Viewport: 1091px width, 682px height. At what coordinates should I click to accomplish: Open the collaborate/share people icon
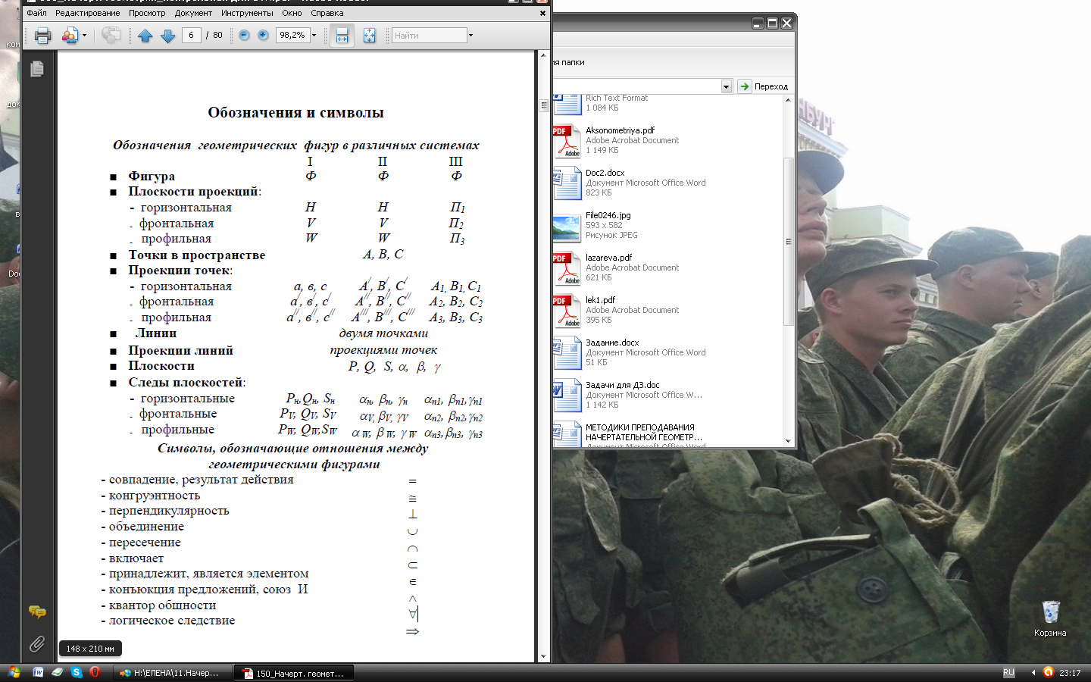pos(70,36)
